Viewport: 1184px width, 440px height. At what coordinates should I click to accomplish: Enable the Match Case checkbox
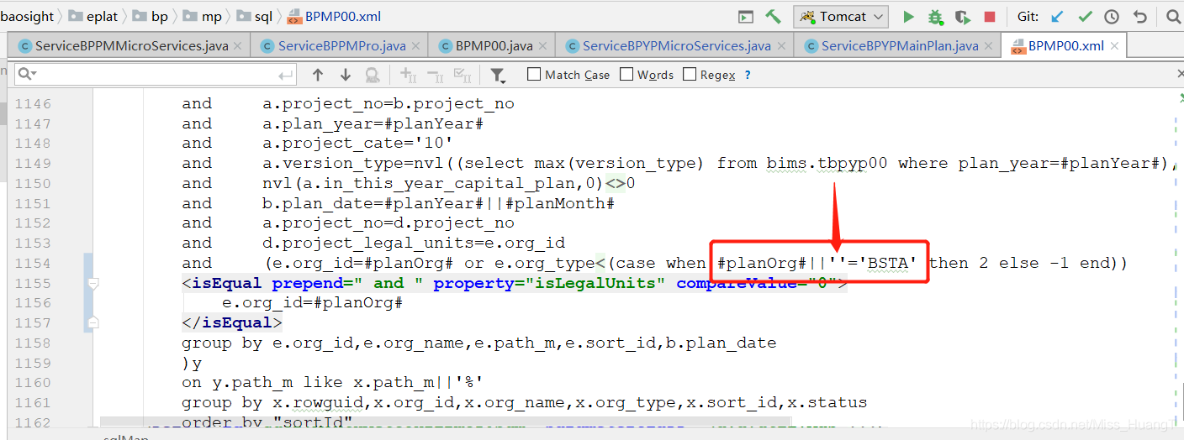(534, 75)
